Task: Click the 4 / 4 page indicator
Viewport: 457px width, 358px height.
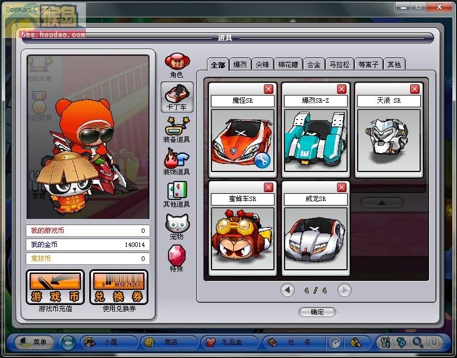Action: (316, 290)
